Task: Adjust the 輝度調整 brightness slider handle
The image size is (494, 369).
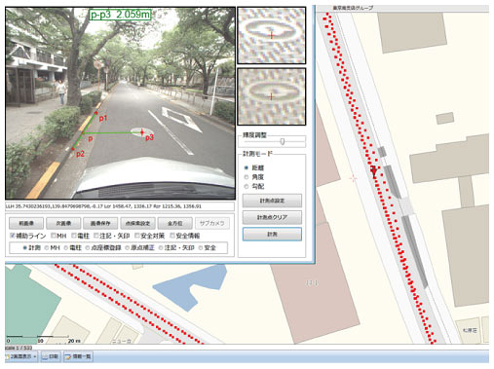Action: 283,141
